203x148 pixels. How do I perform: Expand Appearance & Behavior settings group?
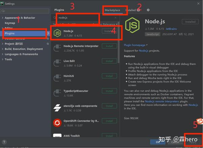click(2, 18)
